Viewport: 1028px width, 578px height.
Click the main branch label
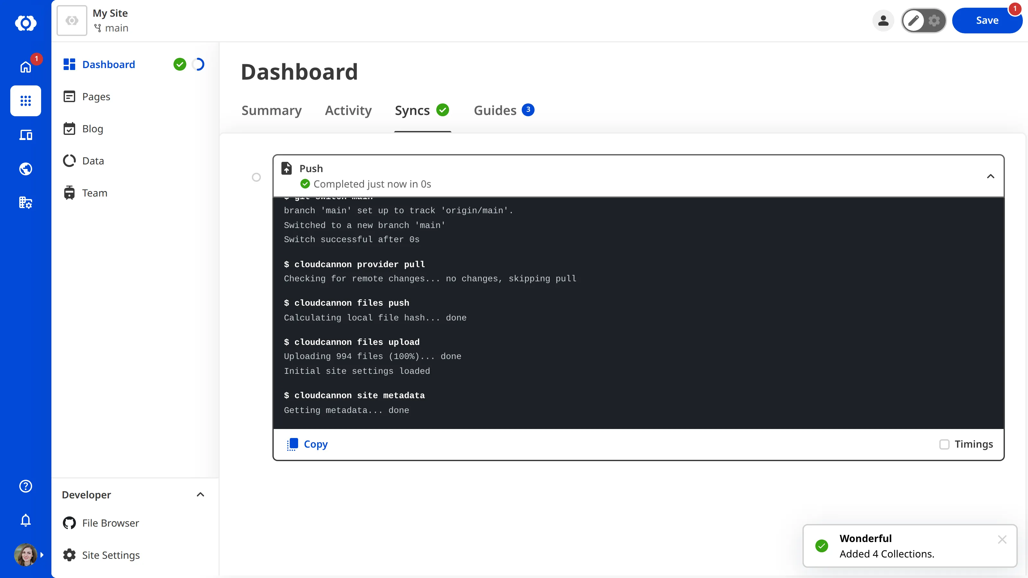(111, 28)
